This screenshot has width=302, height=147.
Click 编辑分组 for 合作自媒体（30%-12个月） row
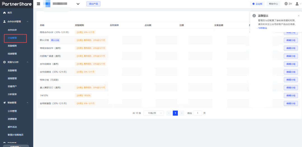[291, 72]
